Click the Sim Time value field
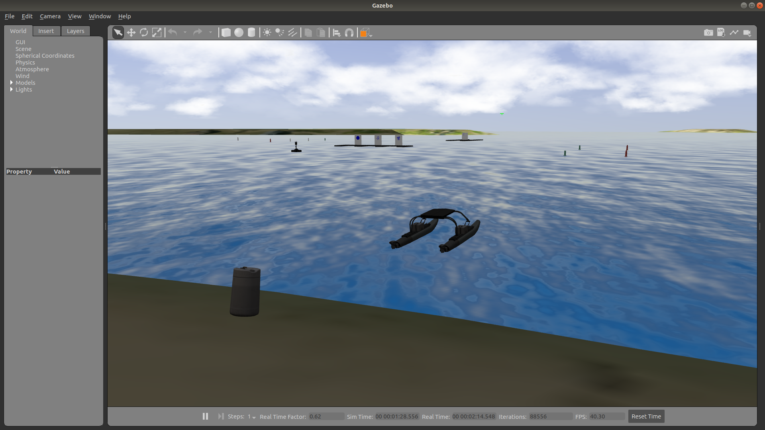This screenshot has width=765, height=430. click(397, 416)
